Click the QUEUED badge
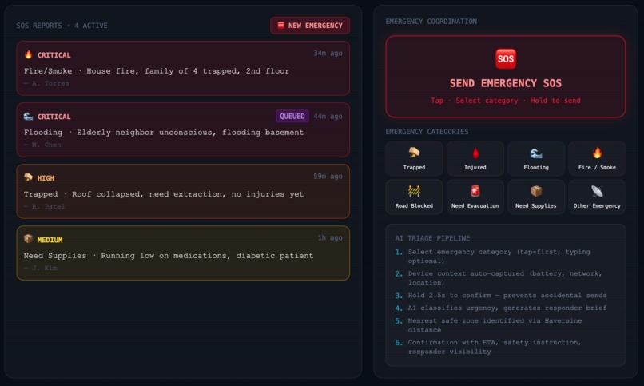 pyautogui.click(x=292, y=116)
